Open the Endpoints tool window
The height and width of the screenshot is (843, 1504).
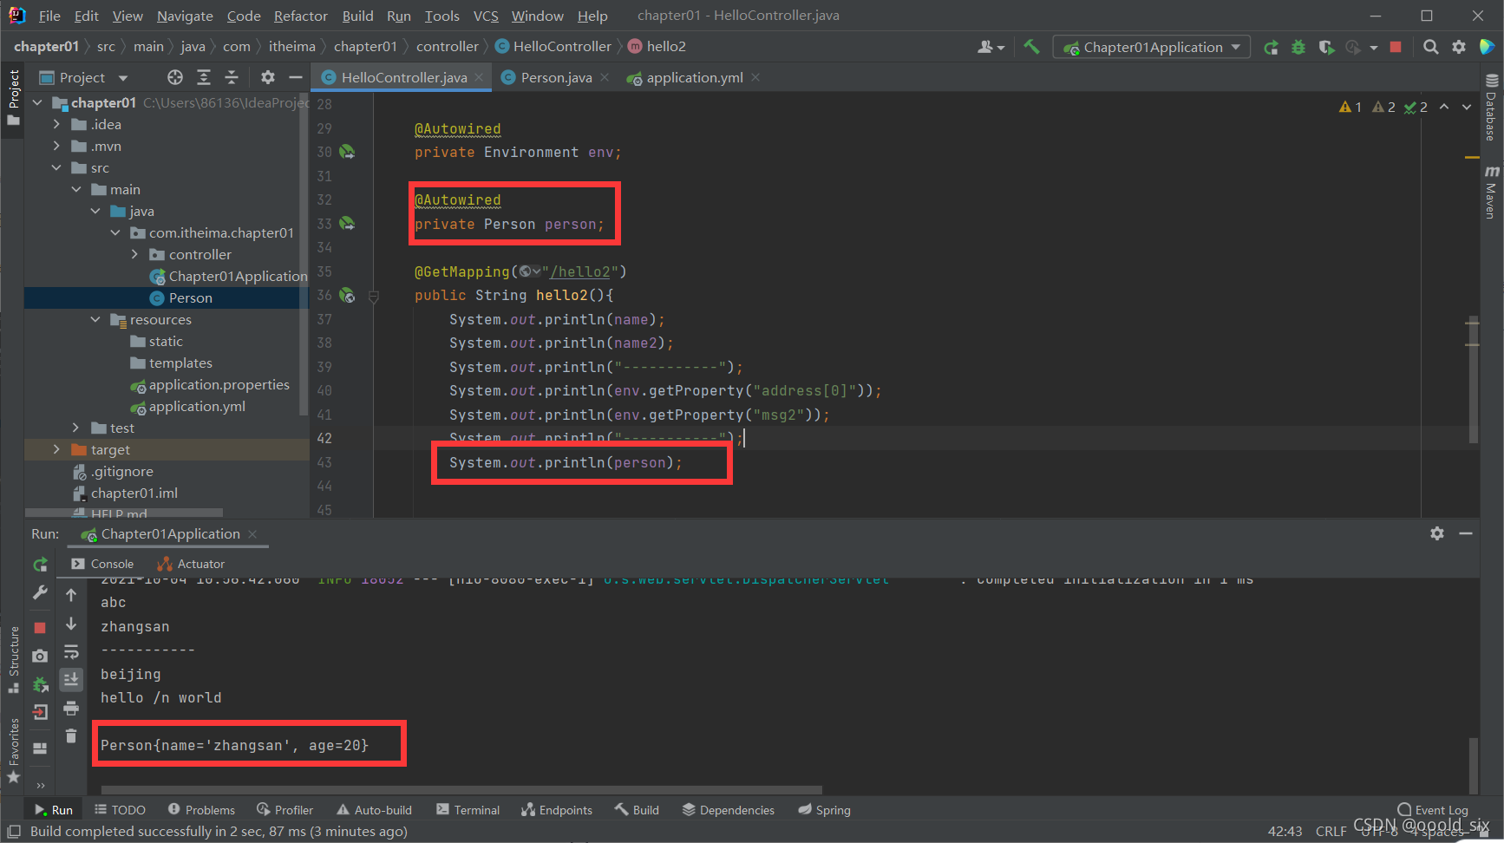[x=557, y=810]
